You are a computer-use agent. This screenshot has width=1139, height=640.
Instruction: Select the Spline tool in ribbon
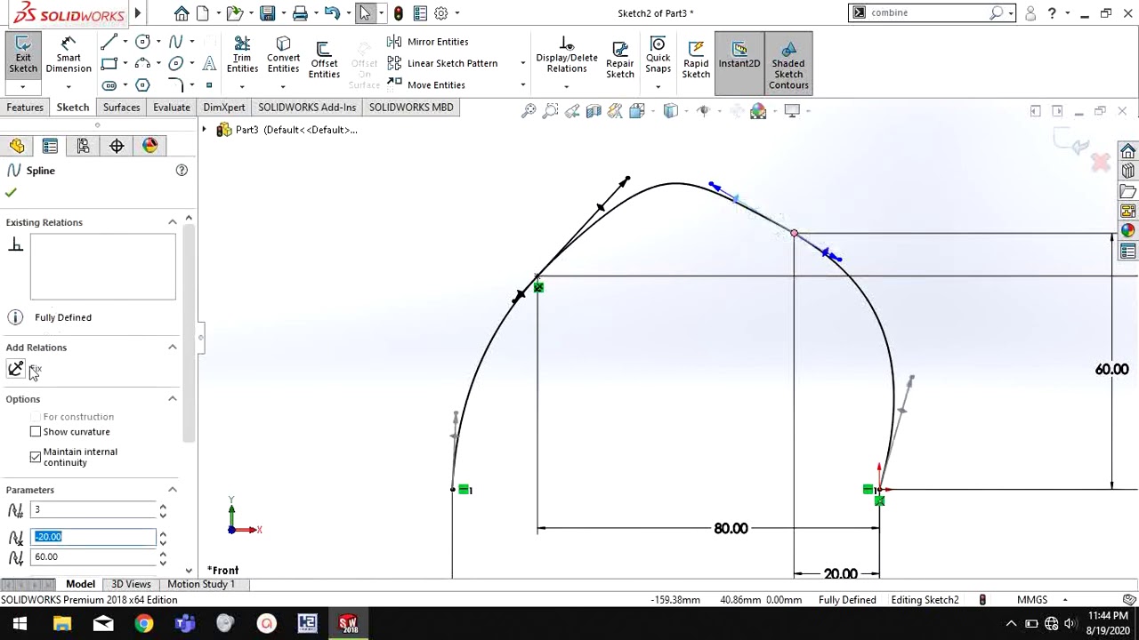click(x=176, y=42)
